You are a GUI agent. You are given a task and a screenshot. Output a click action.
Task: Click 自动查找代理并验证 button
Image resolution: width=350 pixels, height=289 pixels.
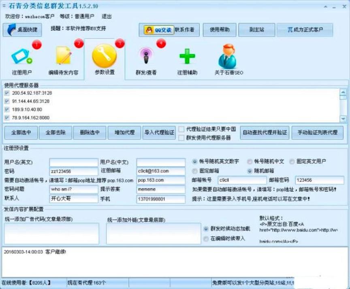(265, 133)
